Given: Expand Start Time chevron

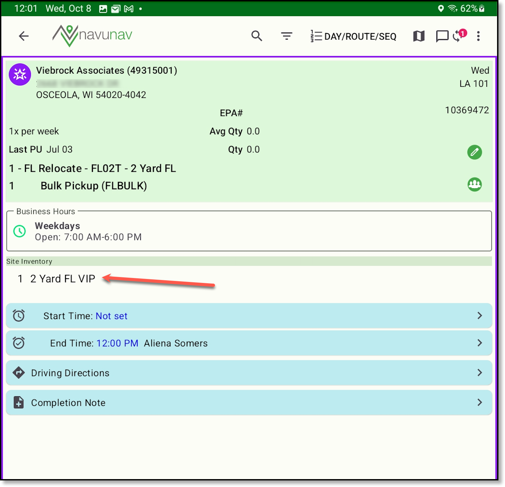Looking at the screenshot, I should 480,315.
